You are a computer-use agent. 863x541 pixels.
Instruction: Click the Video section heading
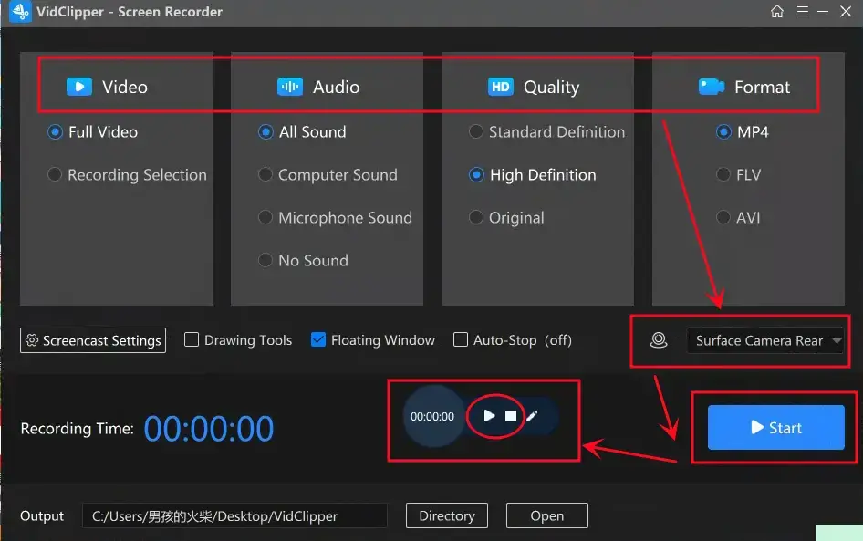[125, 87]
